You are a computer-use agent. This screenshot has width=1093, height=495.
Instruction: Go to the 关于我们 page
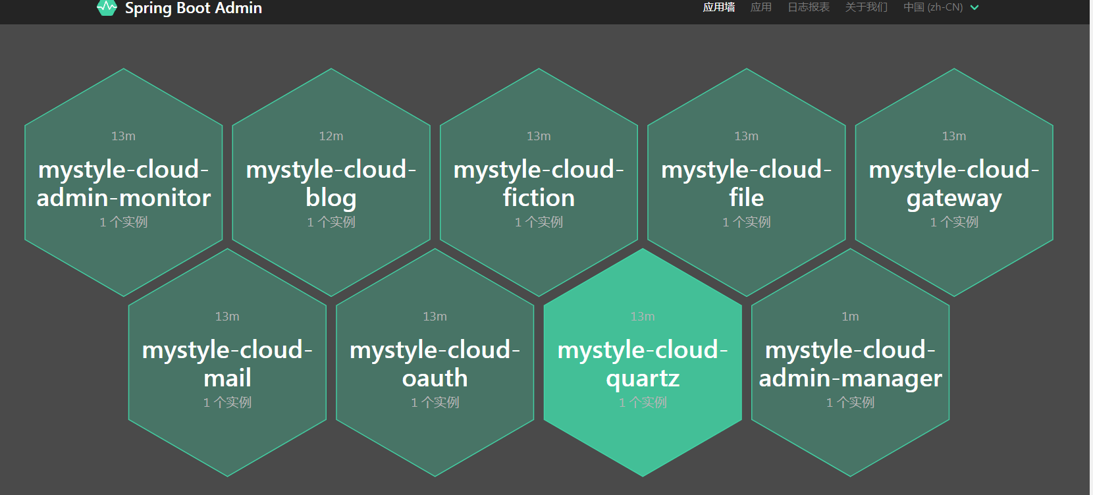(866, 7)
